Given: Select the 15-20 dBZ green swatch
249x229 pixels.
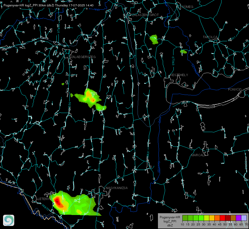Looking at the screenshot, I should (x=191, y=218).
